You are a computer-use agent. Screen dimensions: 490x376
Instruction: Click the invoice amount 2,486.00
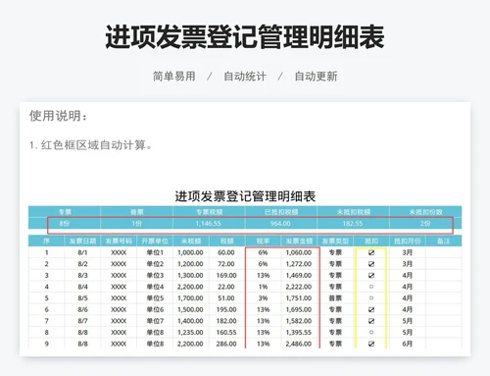[299, 344]
